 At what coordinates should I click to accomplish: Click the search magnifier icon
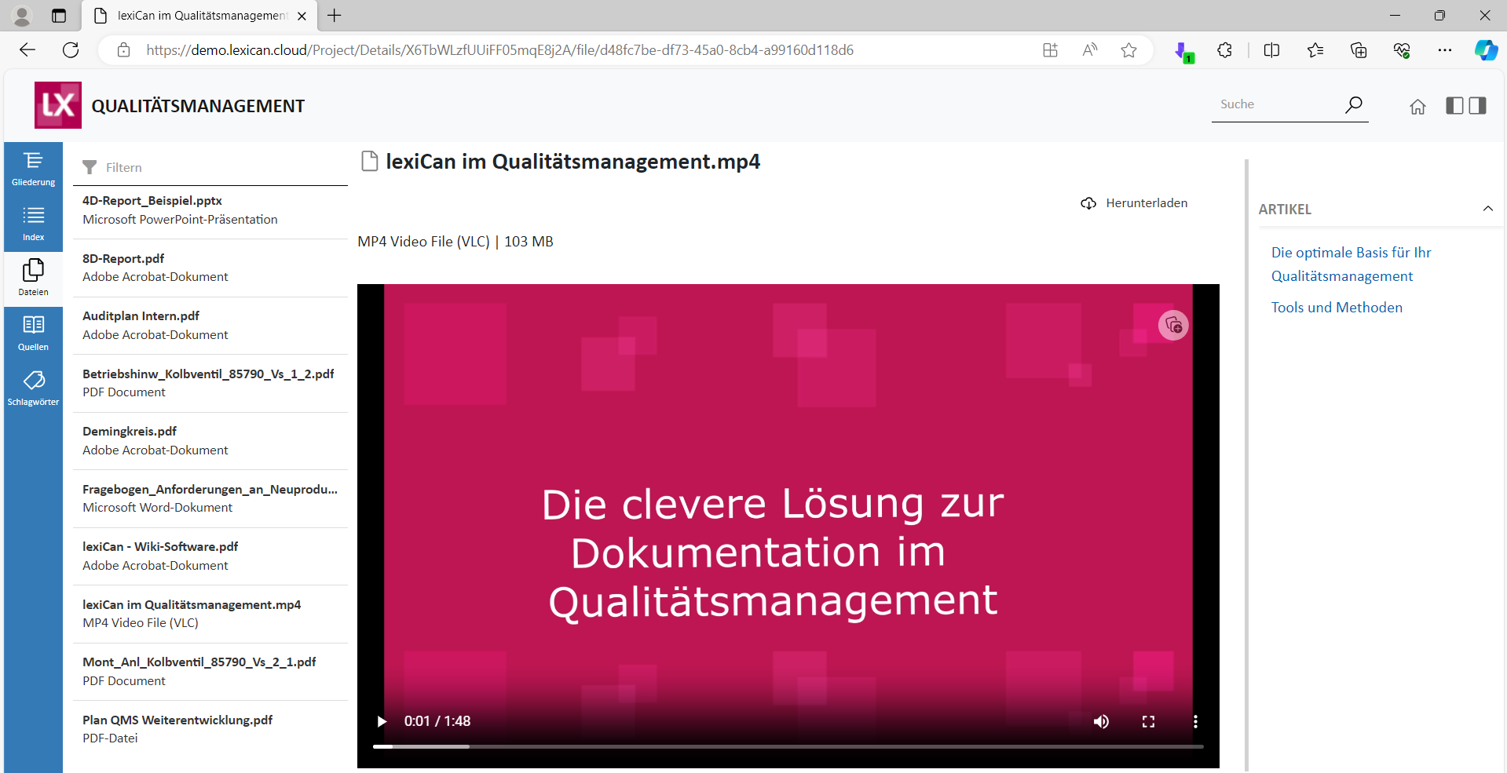click(x=1353, y=104)
